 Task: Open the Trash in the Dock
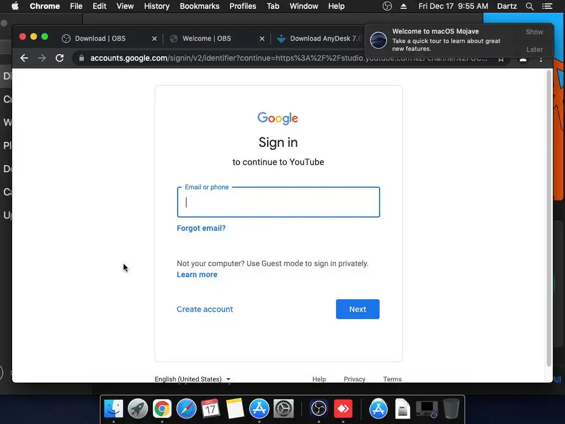[451, 409]
